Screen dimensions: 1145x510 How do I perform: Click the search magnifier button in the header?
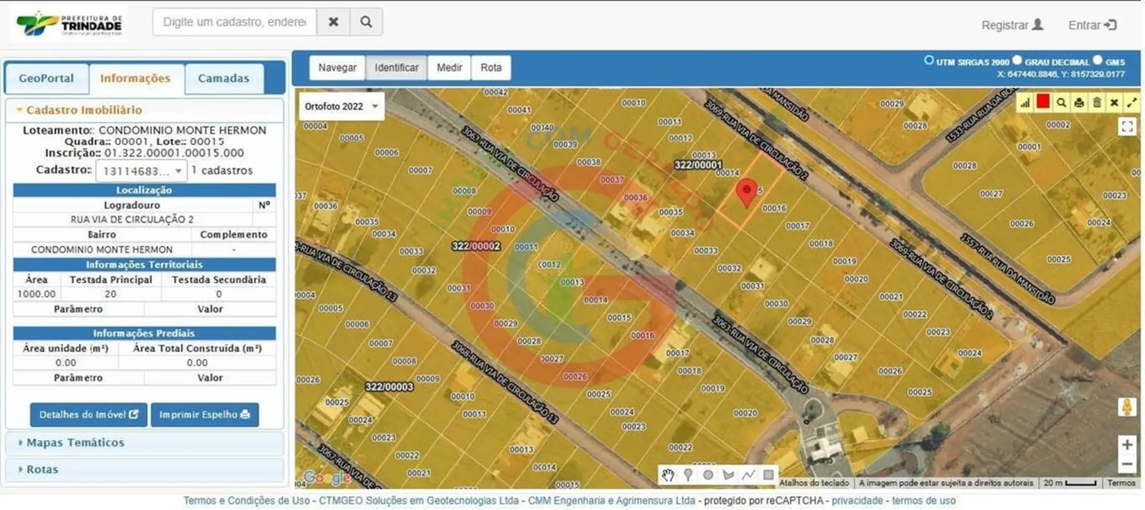click(366, 22)
